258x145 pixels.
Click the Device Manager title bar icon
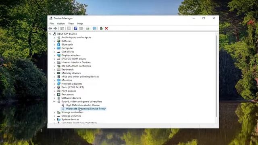(51, 19)
